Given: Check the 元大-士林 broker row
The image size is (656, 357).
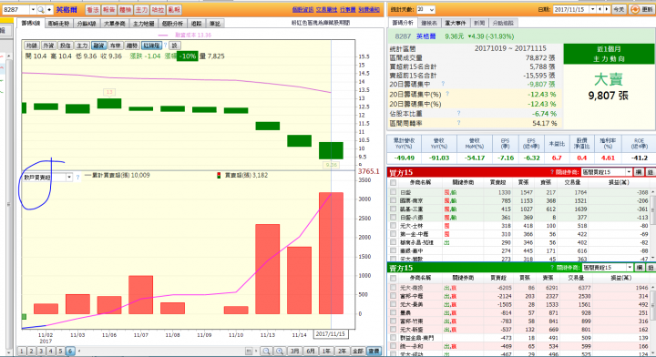Looking at the screenshot, I should click(393, 226).
